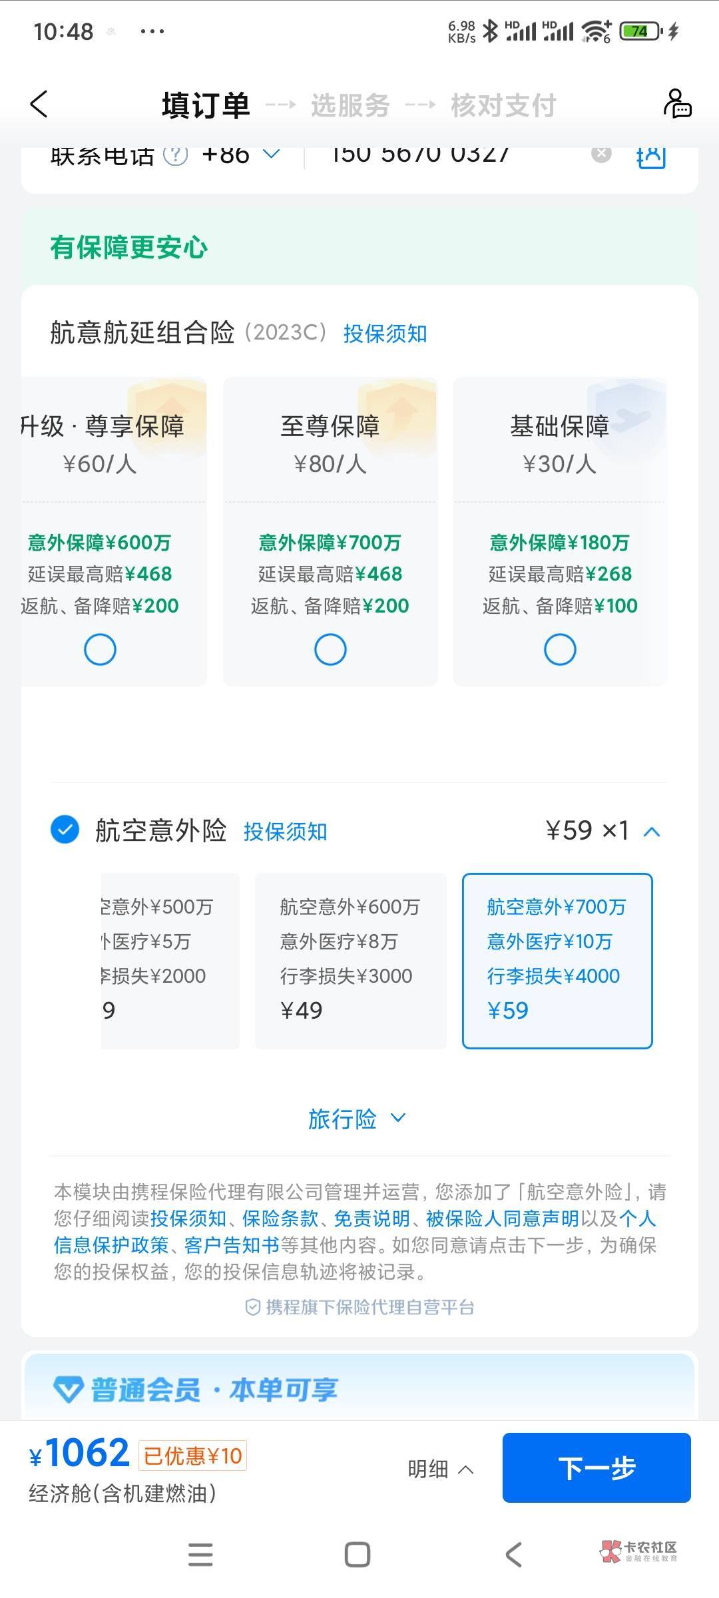Open Android recent apps menu
The height and width of the screenshot is (1598, 719).
tap(200, 1555)
